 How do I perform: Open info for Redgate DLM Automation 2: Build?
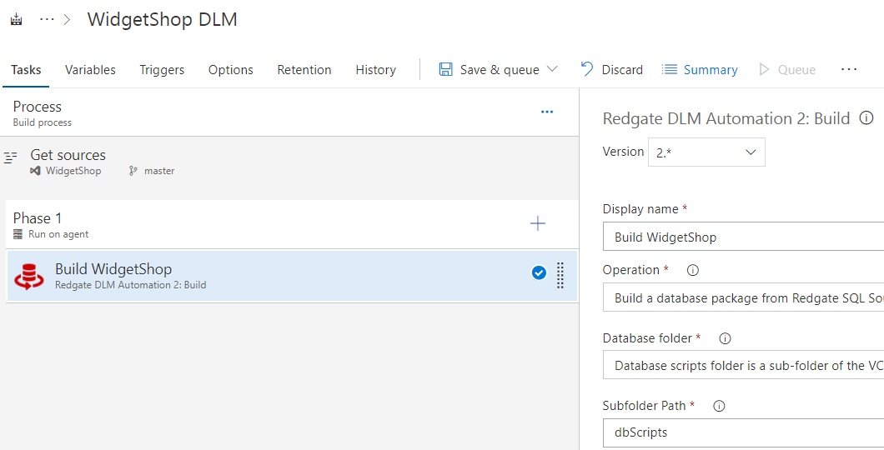(866, 117)
